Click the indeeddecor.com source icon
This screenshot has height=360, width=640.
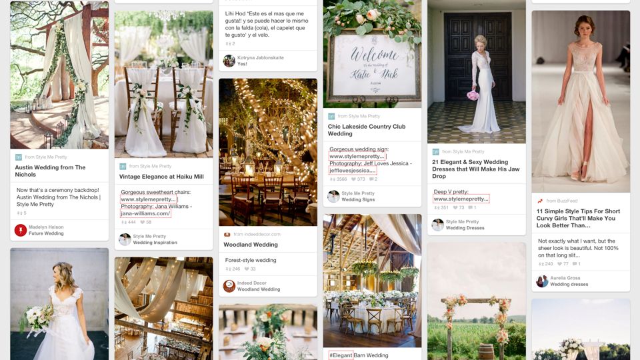coord(227,234)
